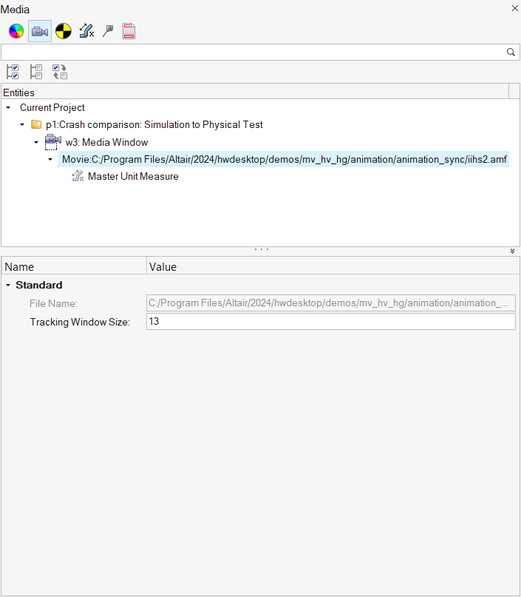Uncheck all entities in the tree
521x597 pixels.
(36, 72)
